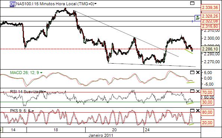
Task: Click the current price label 2.286,10
Action: 210,49
